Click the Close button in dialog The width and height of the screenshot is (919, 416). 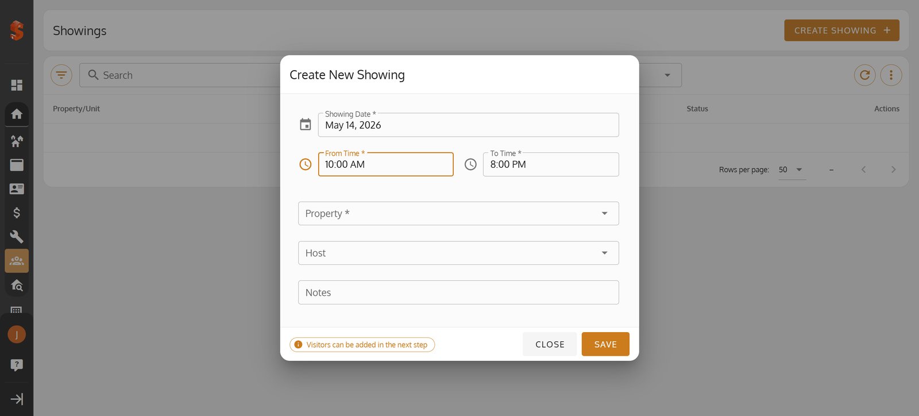pyautogui.click(x=550, y=344)
